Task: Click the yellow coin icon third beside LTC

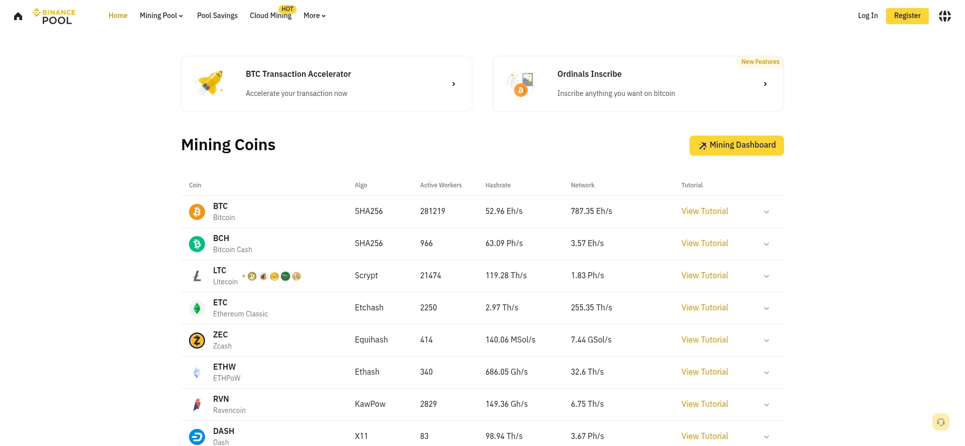Action: click(x=274, y=276)
